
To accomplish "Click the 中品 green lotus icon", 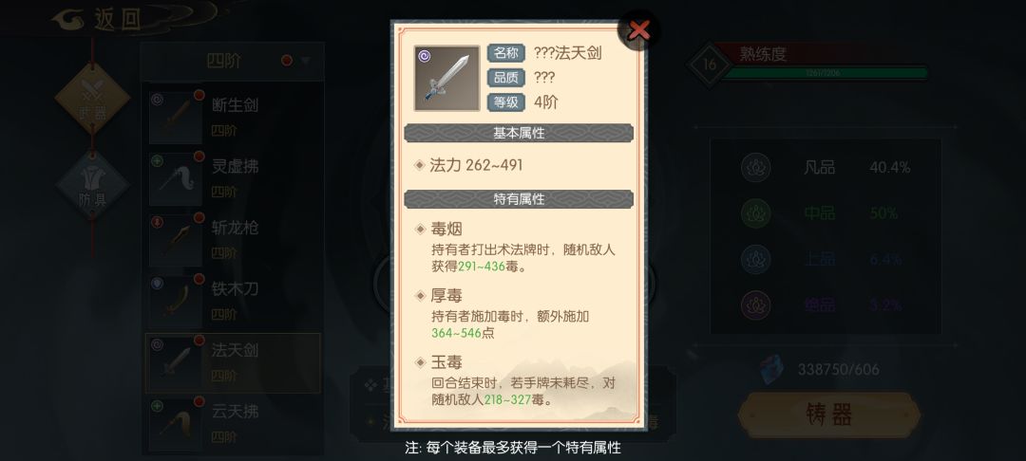I will 756,212.
